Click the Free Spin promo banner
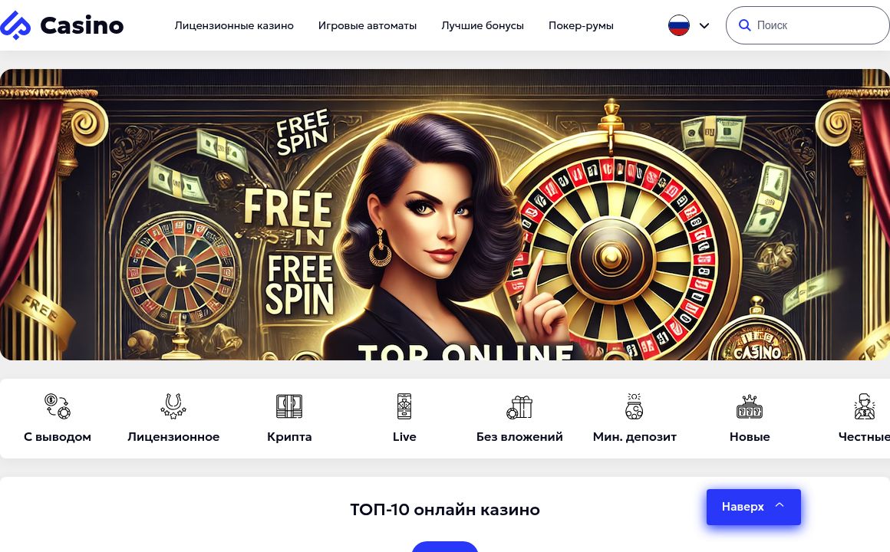 pos(445,215)
